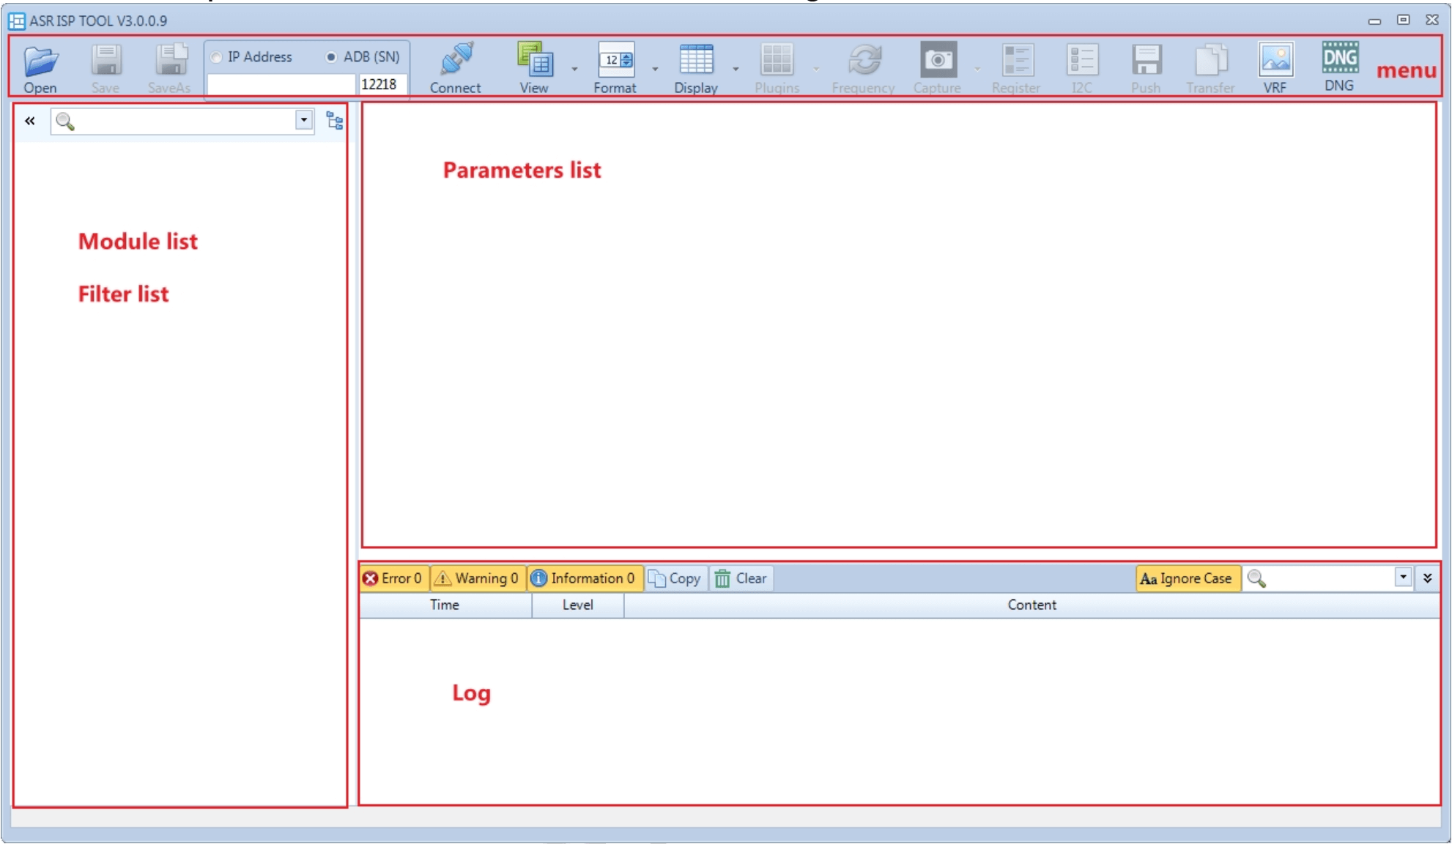Image resolution: width=1452 pixels, height=844 pixels.
Task: Open the DNG tool icon
Action: (x=1339, y=59)
